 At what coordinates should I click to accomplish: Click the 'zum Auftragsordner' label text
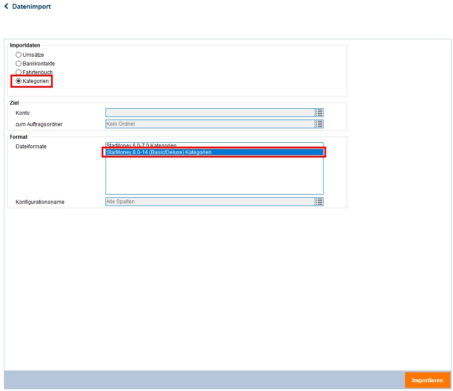(39, 124)
